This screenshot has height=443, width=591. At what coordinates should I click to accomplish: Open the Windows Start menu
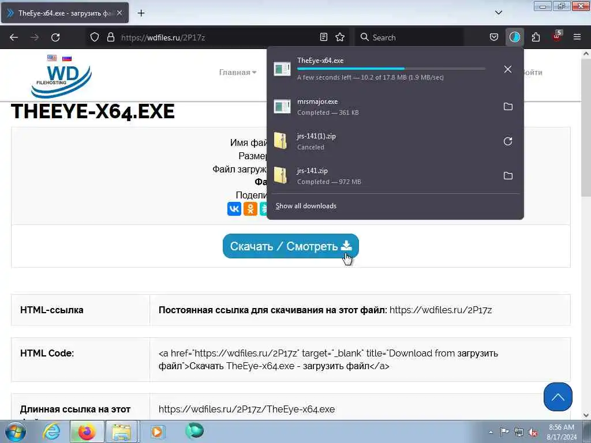coord(15,431)
